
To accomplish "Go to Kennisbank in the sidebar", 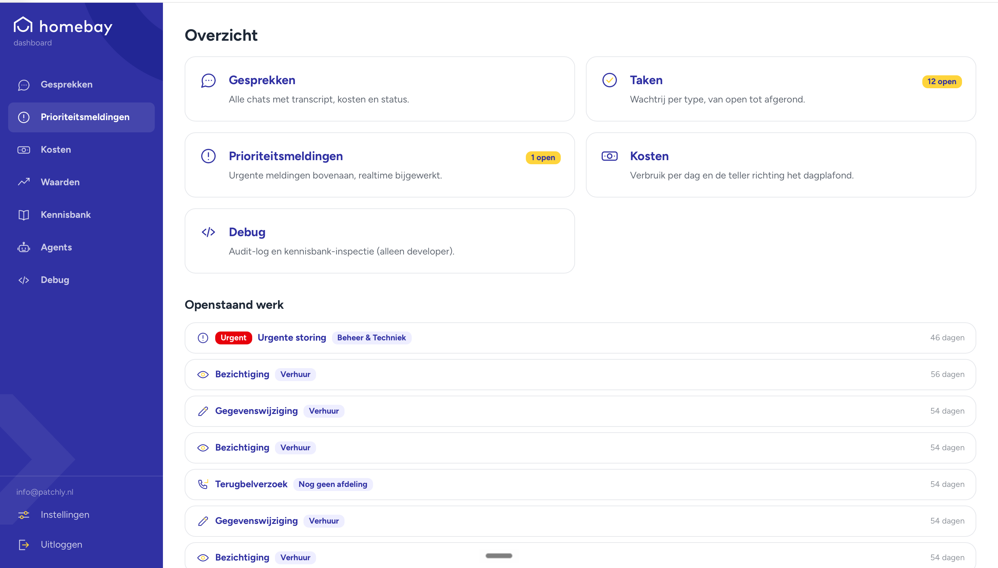I will click(x=81, y=215).
